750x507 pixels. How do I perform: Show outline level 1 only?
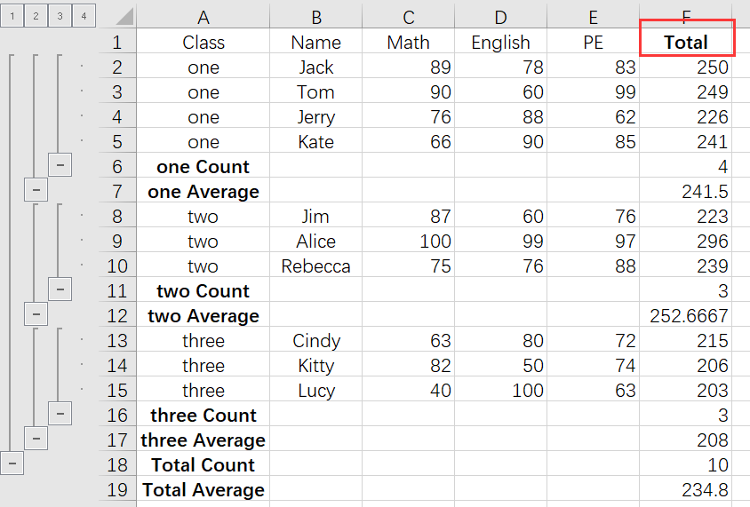12,16
